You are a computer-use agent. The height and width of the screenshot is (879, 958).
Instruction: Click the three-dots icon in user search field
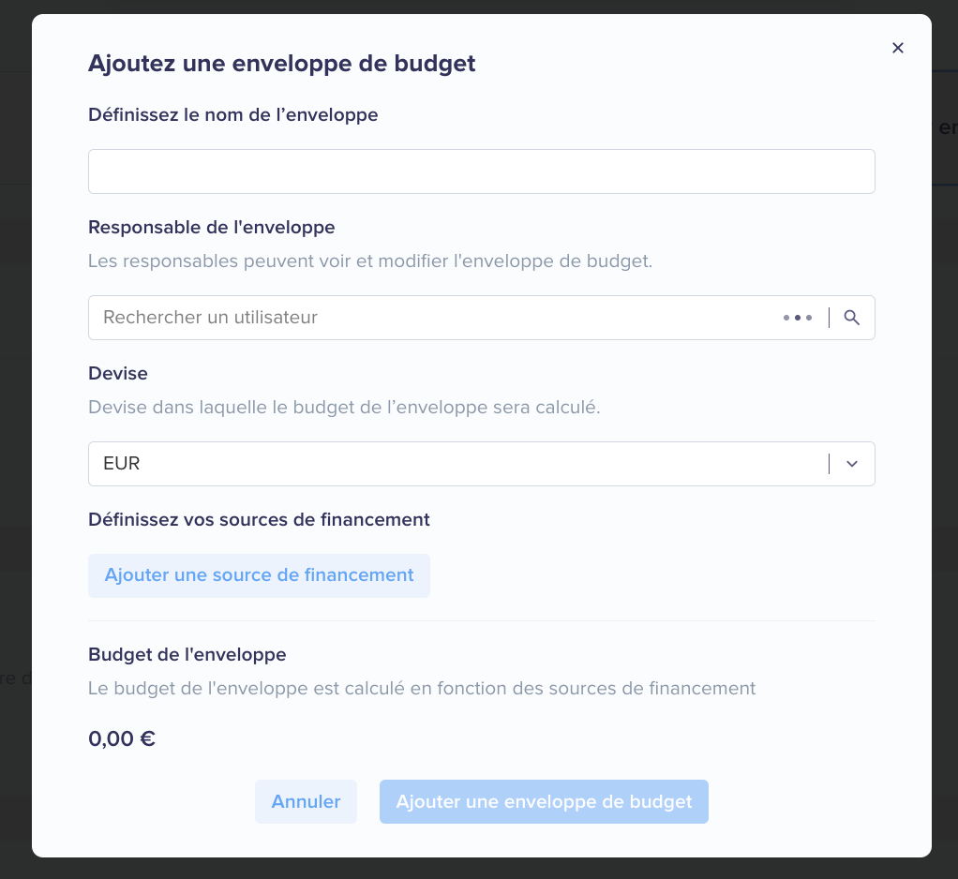point(798,318)
